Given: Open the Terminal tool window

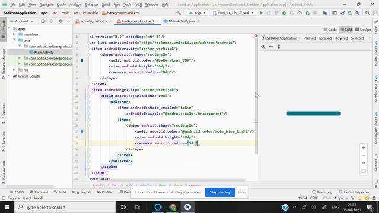Looking at the screenshot, I should (38, 192).
